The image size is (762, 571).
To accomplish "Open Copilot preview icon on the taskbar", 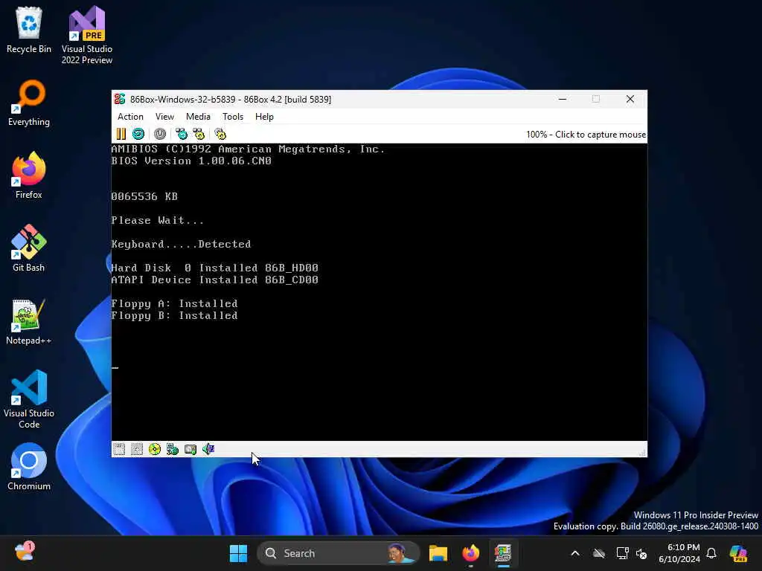I will [x=738, y=553].
